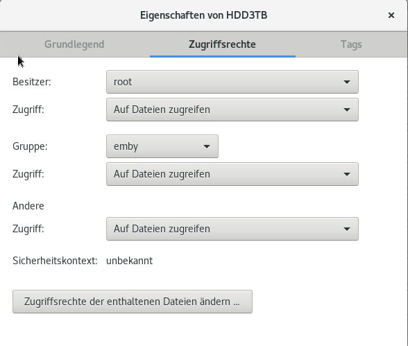Screen dimensions: 408x346
Task: Click the Besitzer label
Action: (32, 82)
